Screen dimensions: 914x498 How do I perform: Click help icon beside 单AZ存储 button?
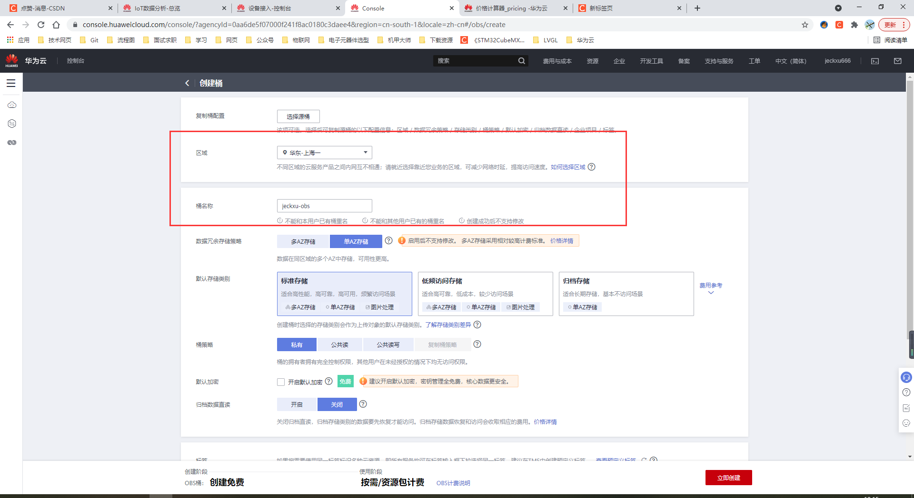tap(388, 240)
